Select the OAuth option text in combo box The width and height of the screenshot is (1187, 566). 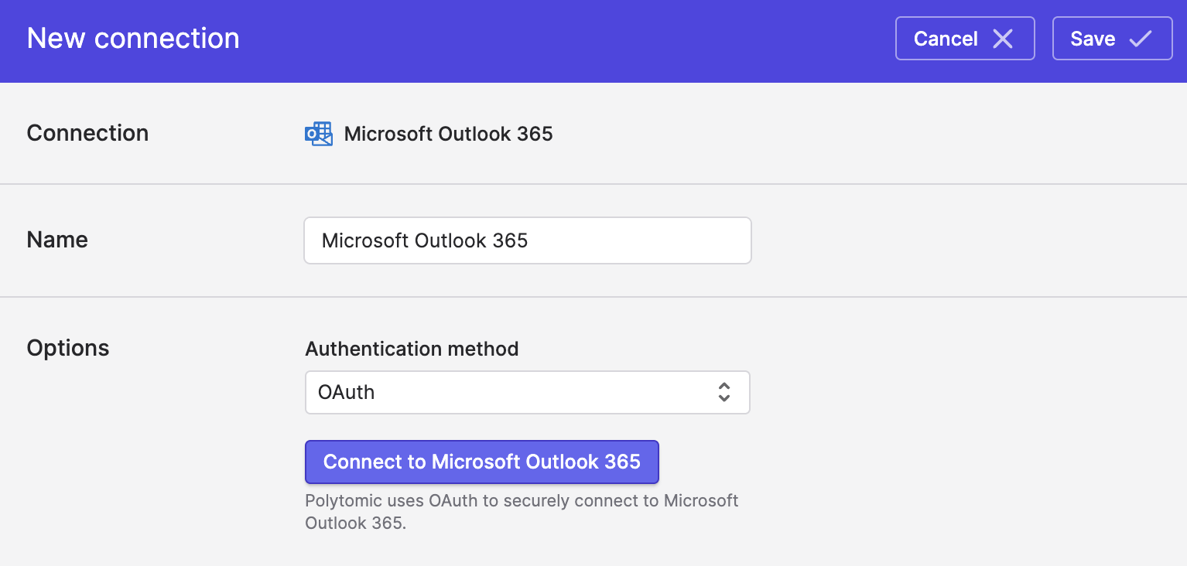[x=347, y=392]
